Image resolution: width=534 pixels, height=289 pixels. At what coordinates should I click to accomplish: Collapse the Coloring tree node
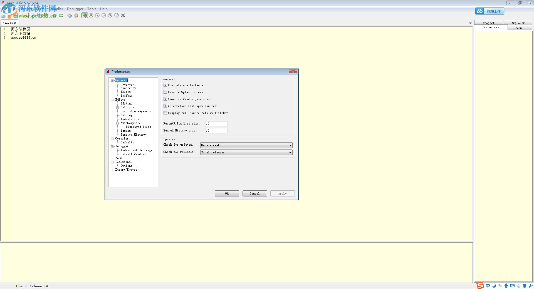point(118,108)
